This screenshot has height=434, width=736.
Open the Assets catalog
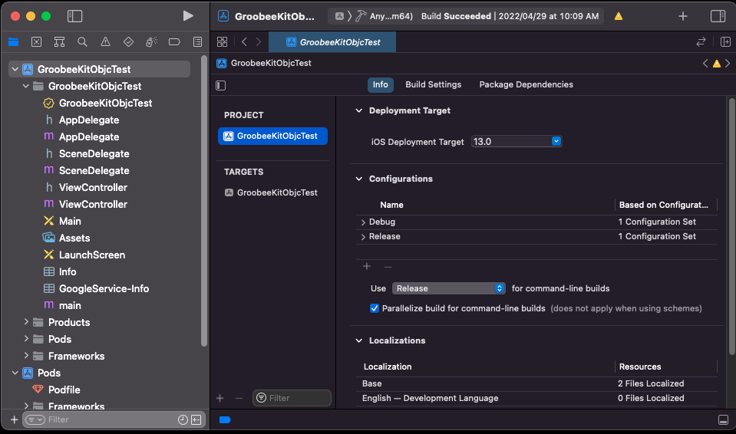point(74,238)
